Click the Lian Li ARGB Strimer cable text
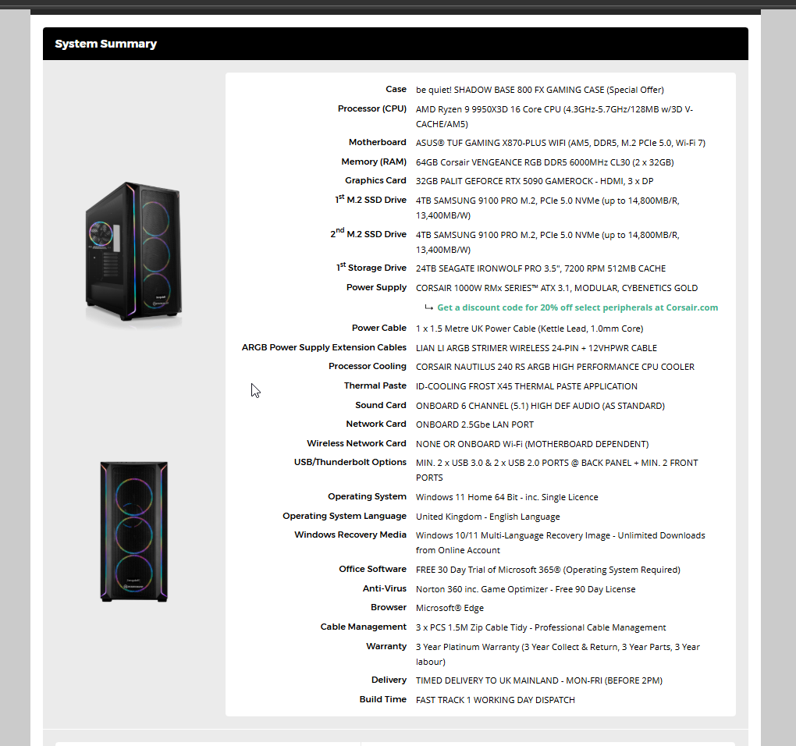The image size is (796, 746). [x=536, y=348]
